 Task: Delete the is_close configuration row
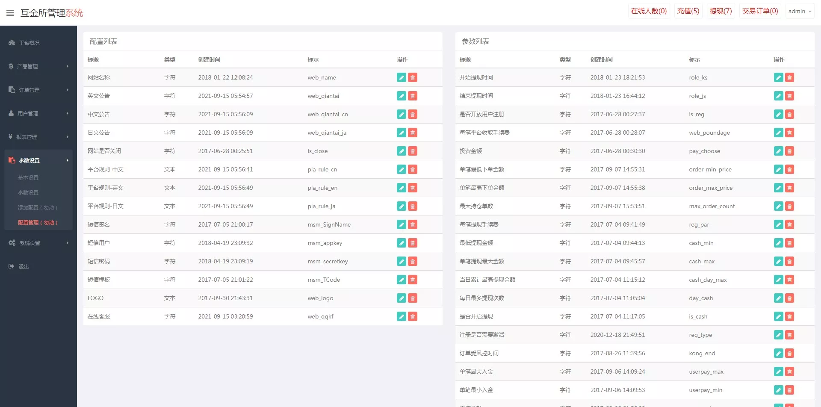(x=412, y=151)
